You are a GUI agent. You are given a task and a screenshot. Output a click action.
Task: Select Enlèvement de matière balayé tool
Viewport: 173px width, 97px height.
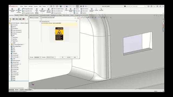click(58, 9)
